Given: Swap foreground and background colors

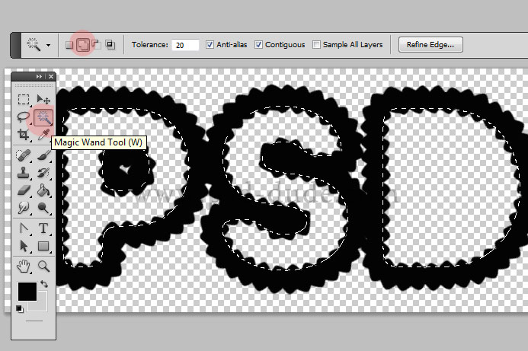Looking at the screenshot, I should [44, 284].
